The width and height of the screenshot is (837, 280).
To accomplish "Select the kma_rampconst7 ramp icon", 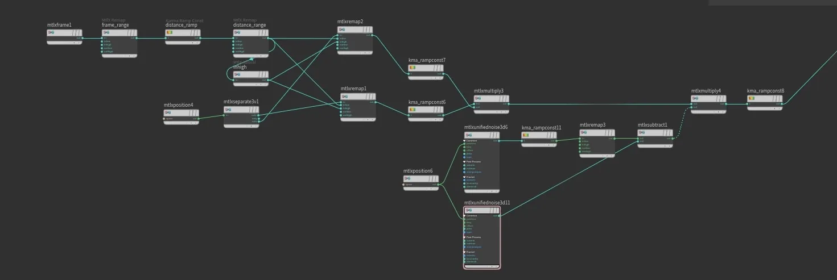I will pos(413,68).
